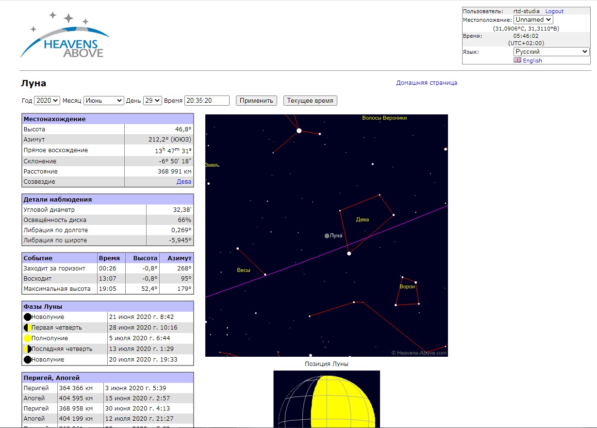
Task: Open the Язык dropdown showing Русский
Action: point(551,51)
